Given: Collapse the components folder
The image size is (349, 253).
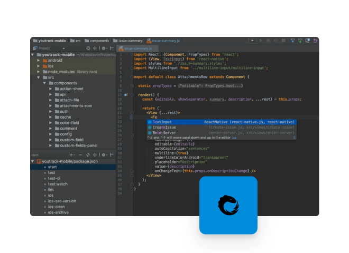Looking at the screenshot, I should point(44,83).
